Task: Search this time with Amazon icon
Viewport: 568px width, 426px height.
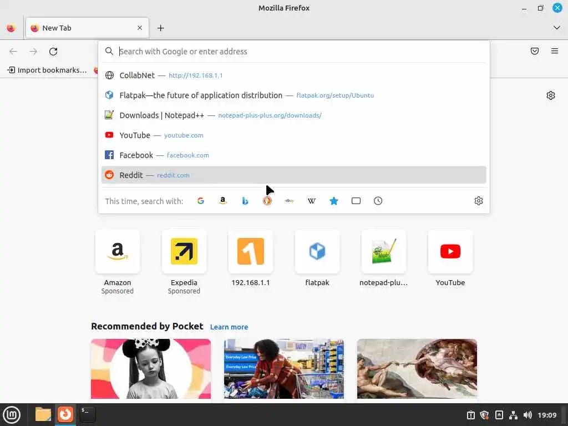Action: tap(223, 201)
